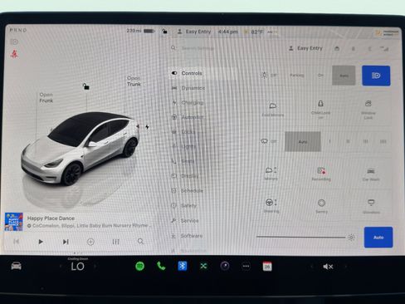Lower volume with left chevron
The image size is (405, 304).
(x=312, y=267)
